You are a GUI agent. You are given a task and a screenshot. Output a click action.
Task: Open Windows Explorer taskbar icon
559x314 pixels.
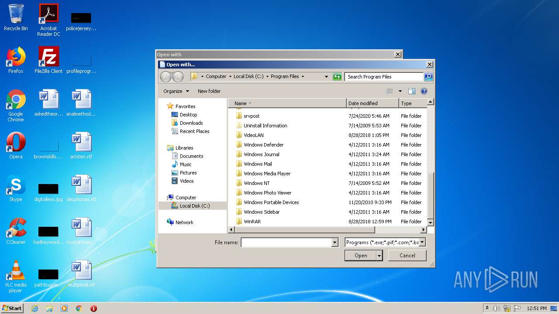(x=49, y=308)
